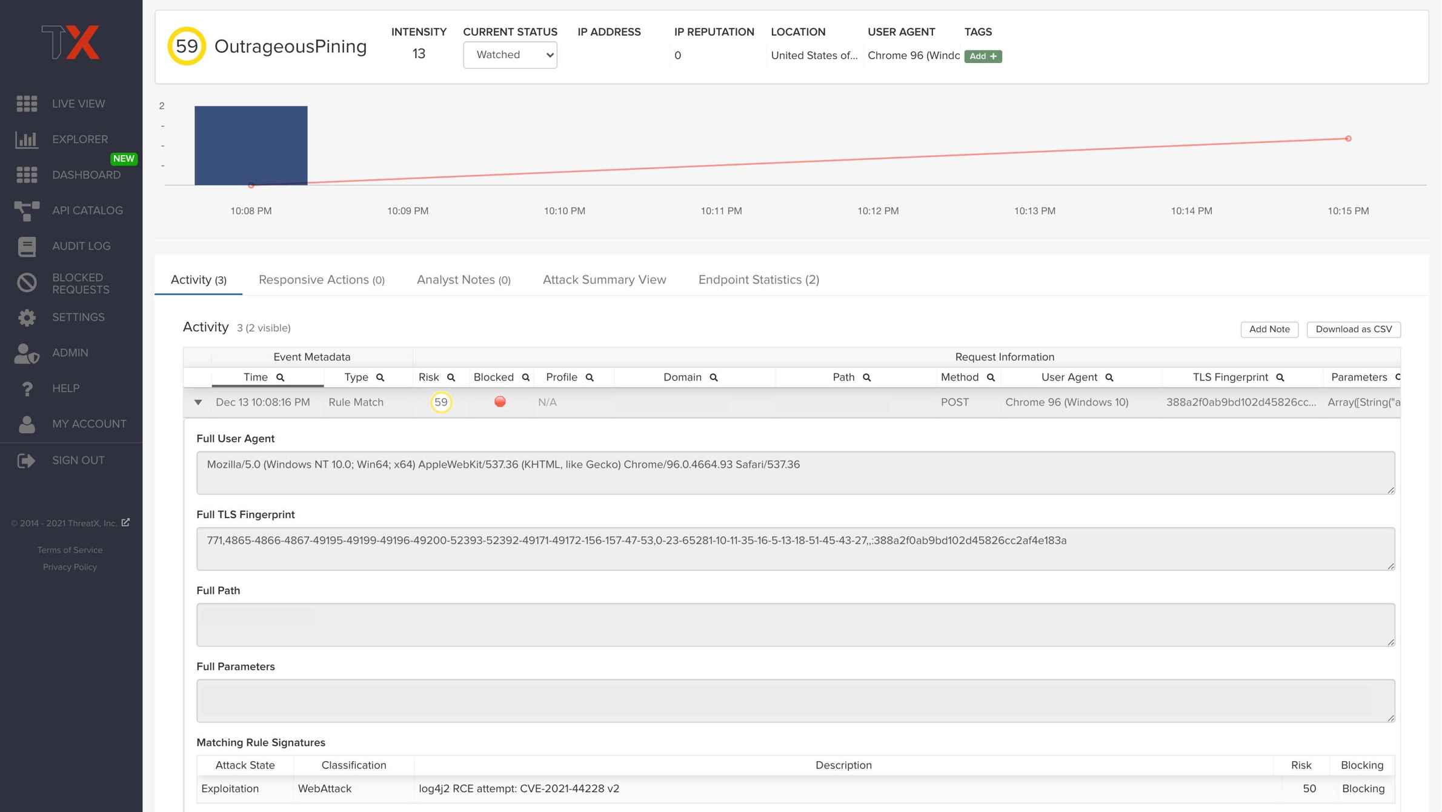This screenshot has height=812, width=1442.
Task: Click the 10:15 PM chart data point
Action: [1348, 139]
